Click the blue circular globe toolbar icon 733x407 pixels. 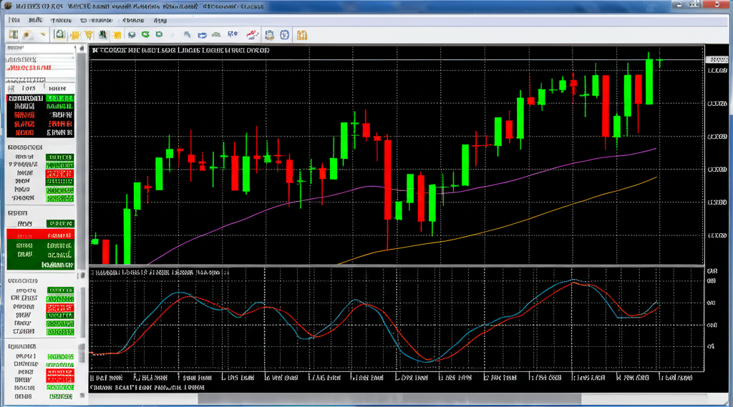pyautogui.click(x=285, y=35)
